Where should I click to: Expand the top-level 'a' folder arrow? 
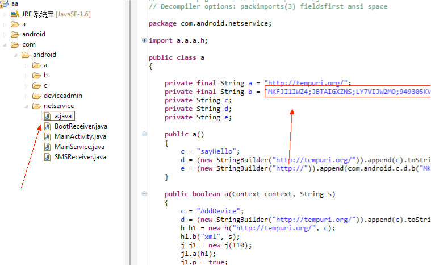[5, 24]
